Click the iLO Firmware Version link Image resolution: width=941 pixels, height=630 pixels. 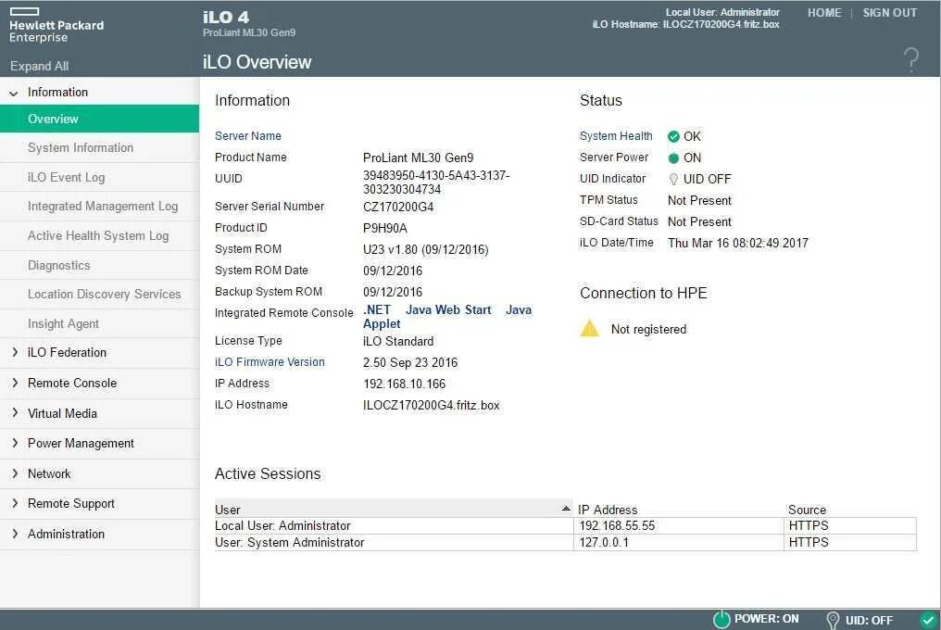pyautogui.click(x=270, y=362)
